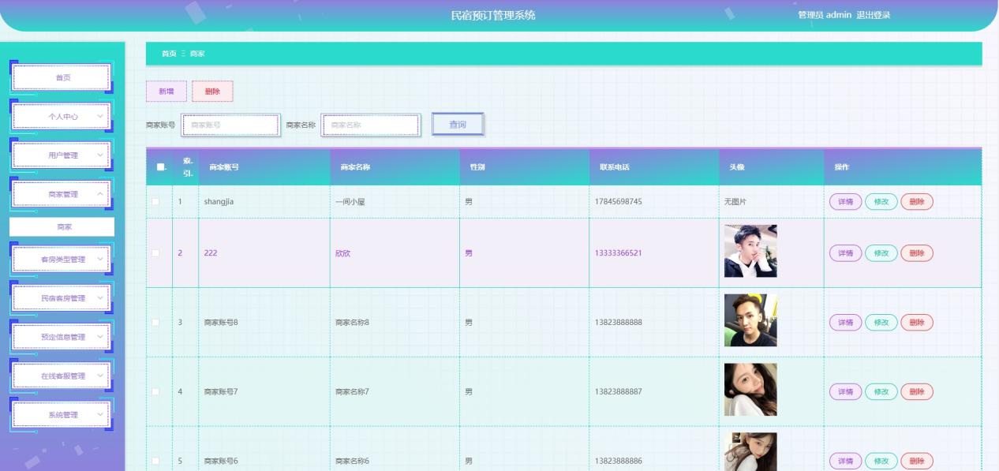Click the 退出登录 logout link

tap(874, 15)
